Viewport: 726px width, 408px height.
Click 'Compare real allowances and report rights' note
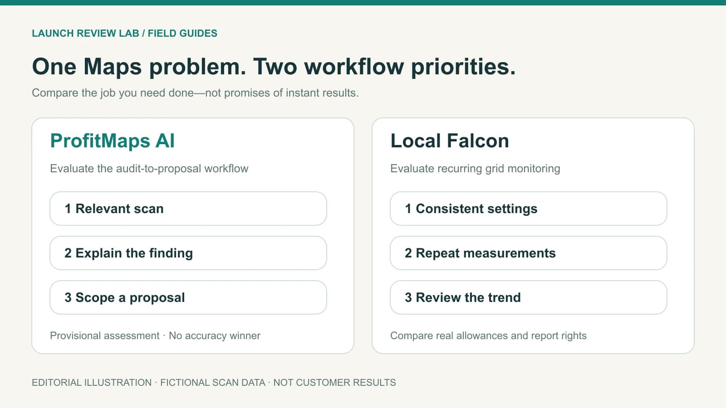[488, 335]
